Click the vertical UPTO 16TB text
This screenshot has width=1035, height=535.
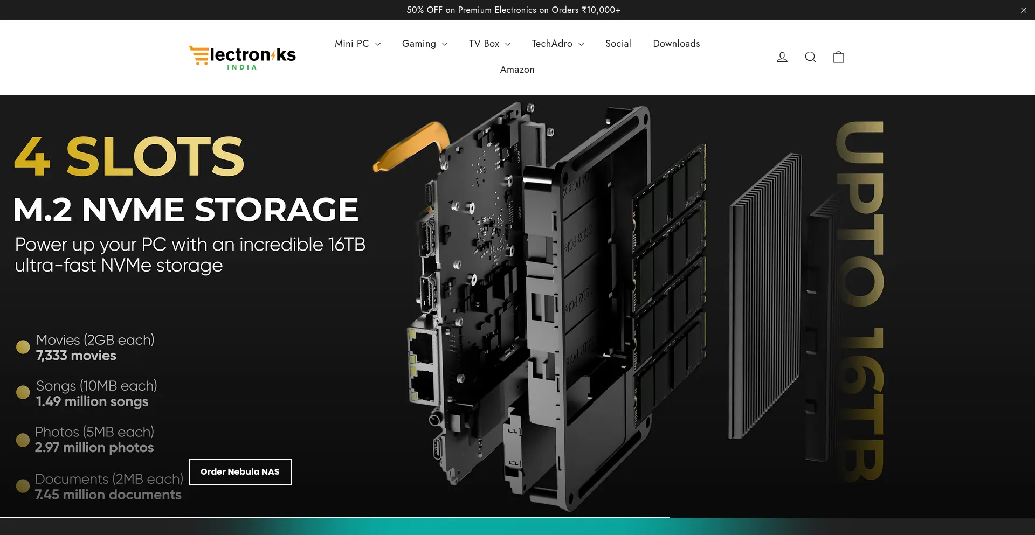[x=860, y=302]
